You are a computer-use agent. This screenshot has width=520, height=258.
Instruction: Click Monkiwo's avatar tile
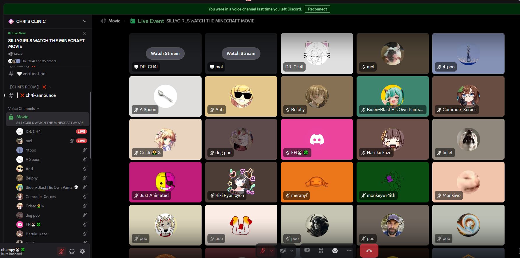click(468, 182)
